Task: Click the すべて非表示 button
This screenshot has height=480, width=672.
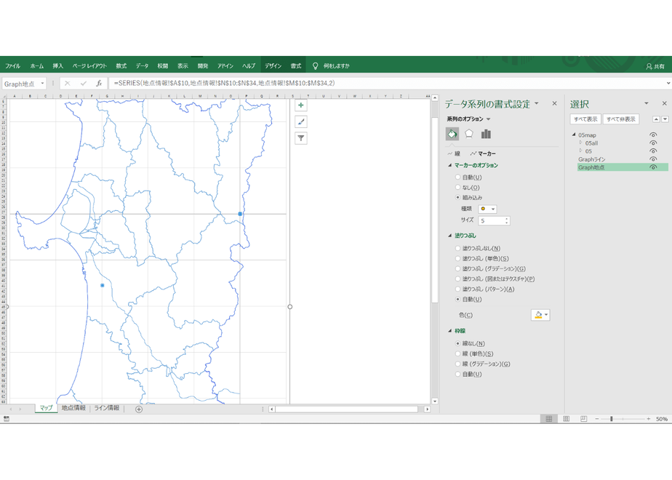Action: pos(621,119)
